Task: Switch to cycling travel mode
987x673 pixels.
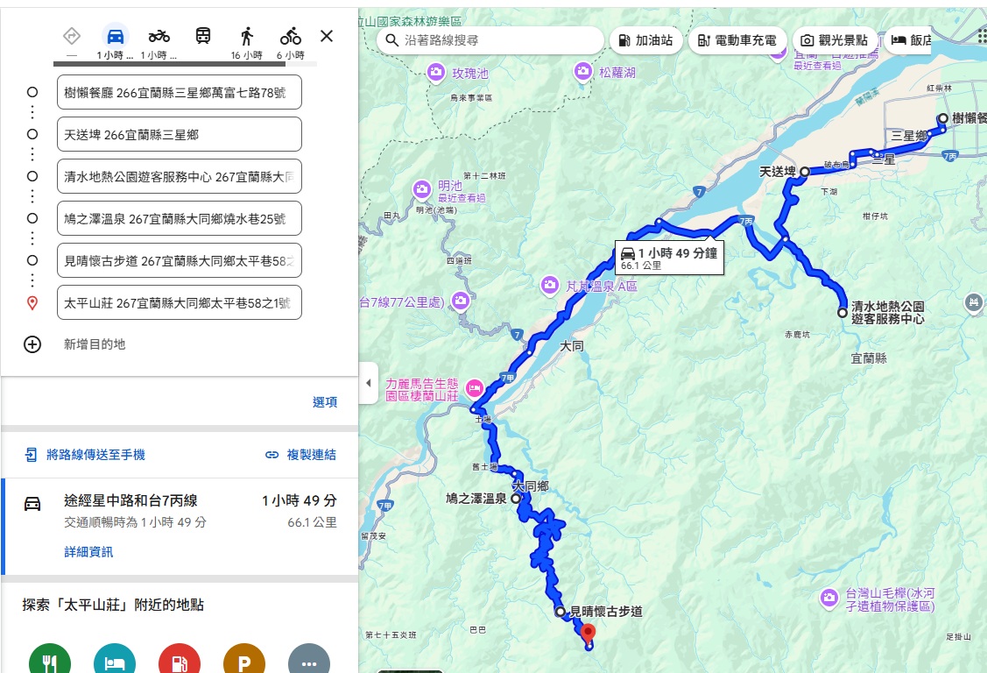Action: [291, 37]
